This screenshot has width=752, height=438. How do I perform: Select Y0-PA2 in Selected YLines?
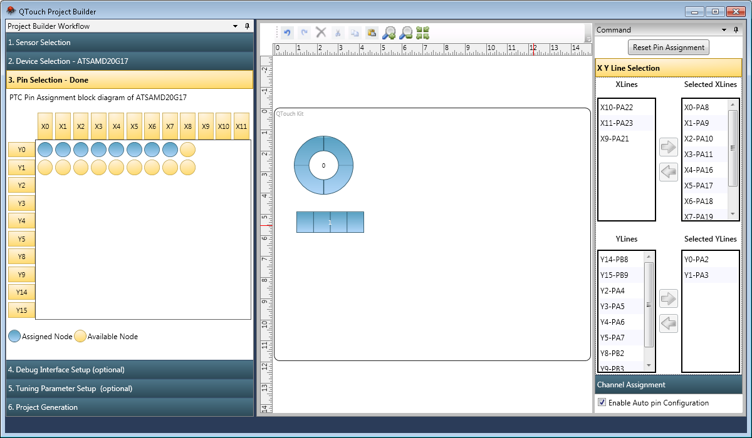(710, 259)
